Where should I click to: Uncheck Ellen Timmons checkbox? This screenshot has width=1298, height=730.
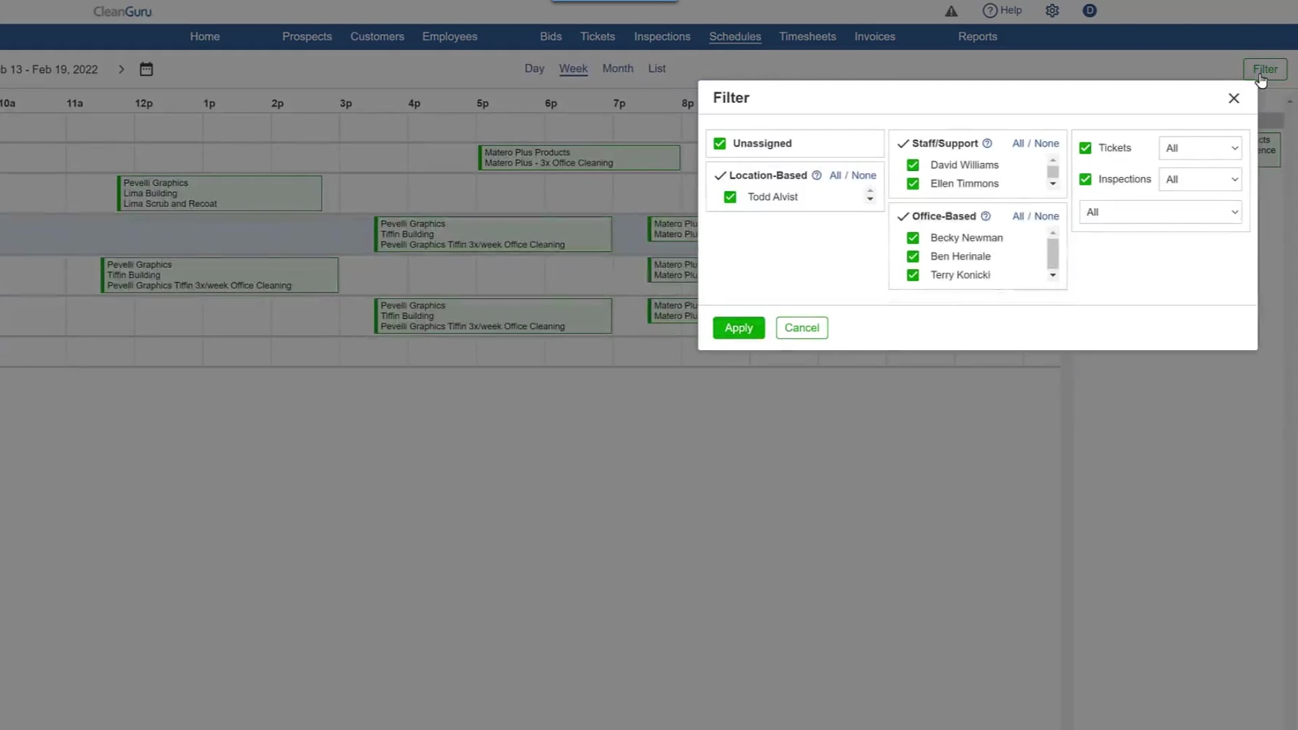point(913,183)
